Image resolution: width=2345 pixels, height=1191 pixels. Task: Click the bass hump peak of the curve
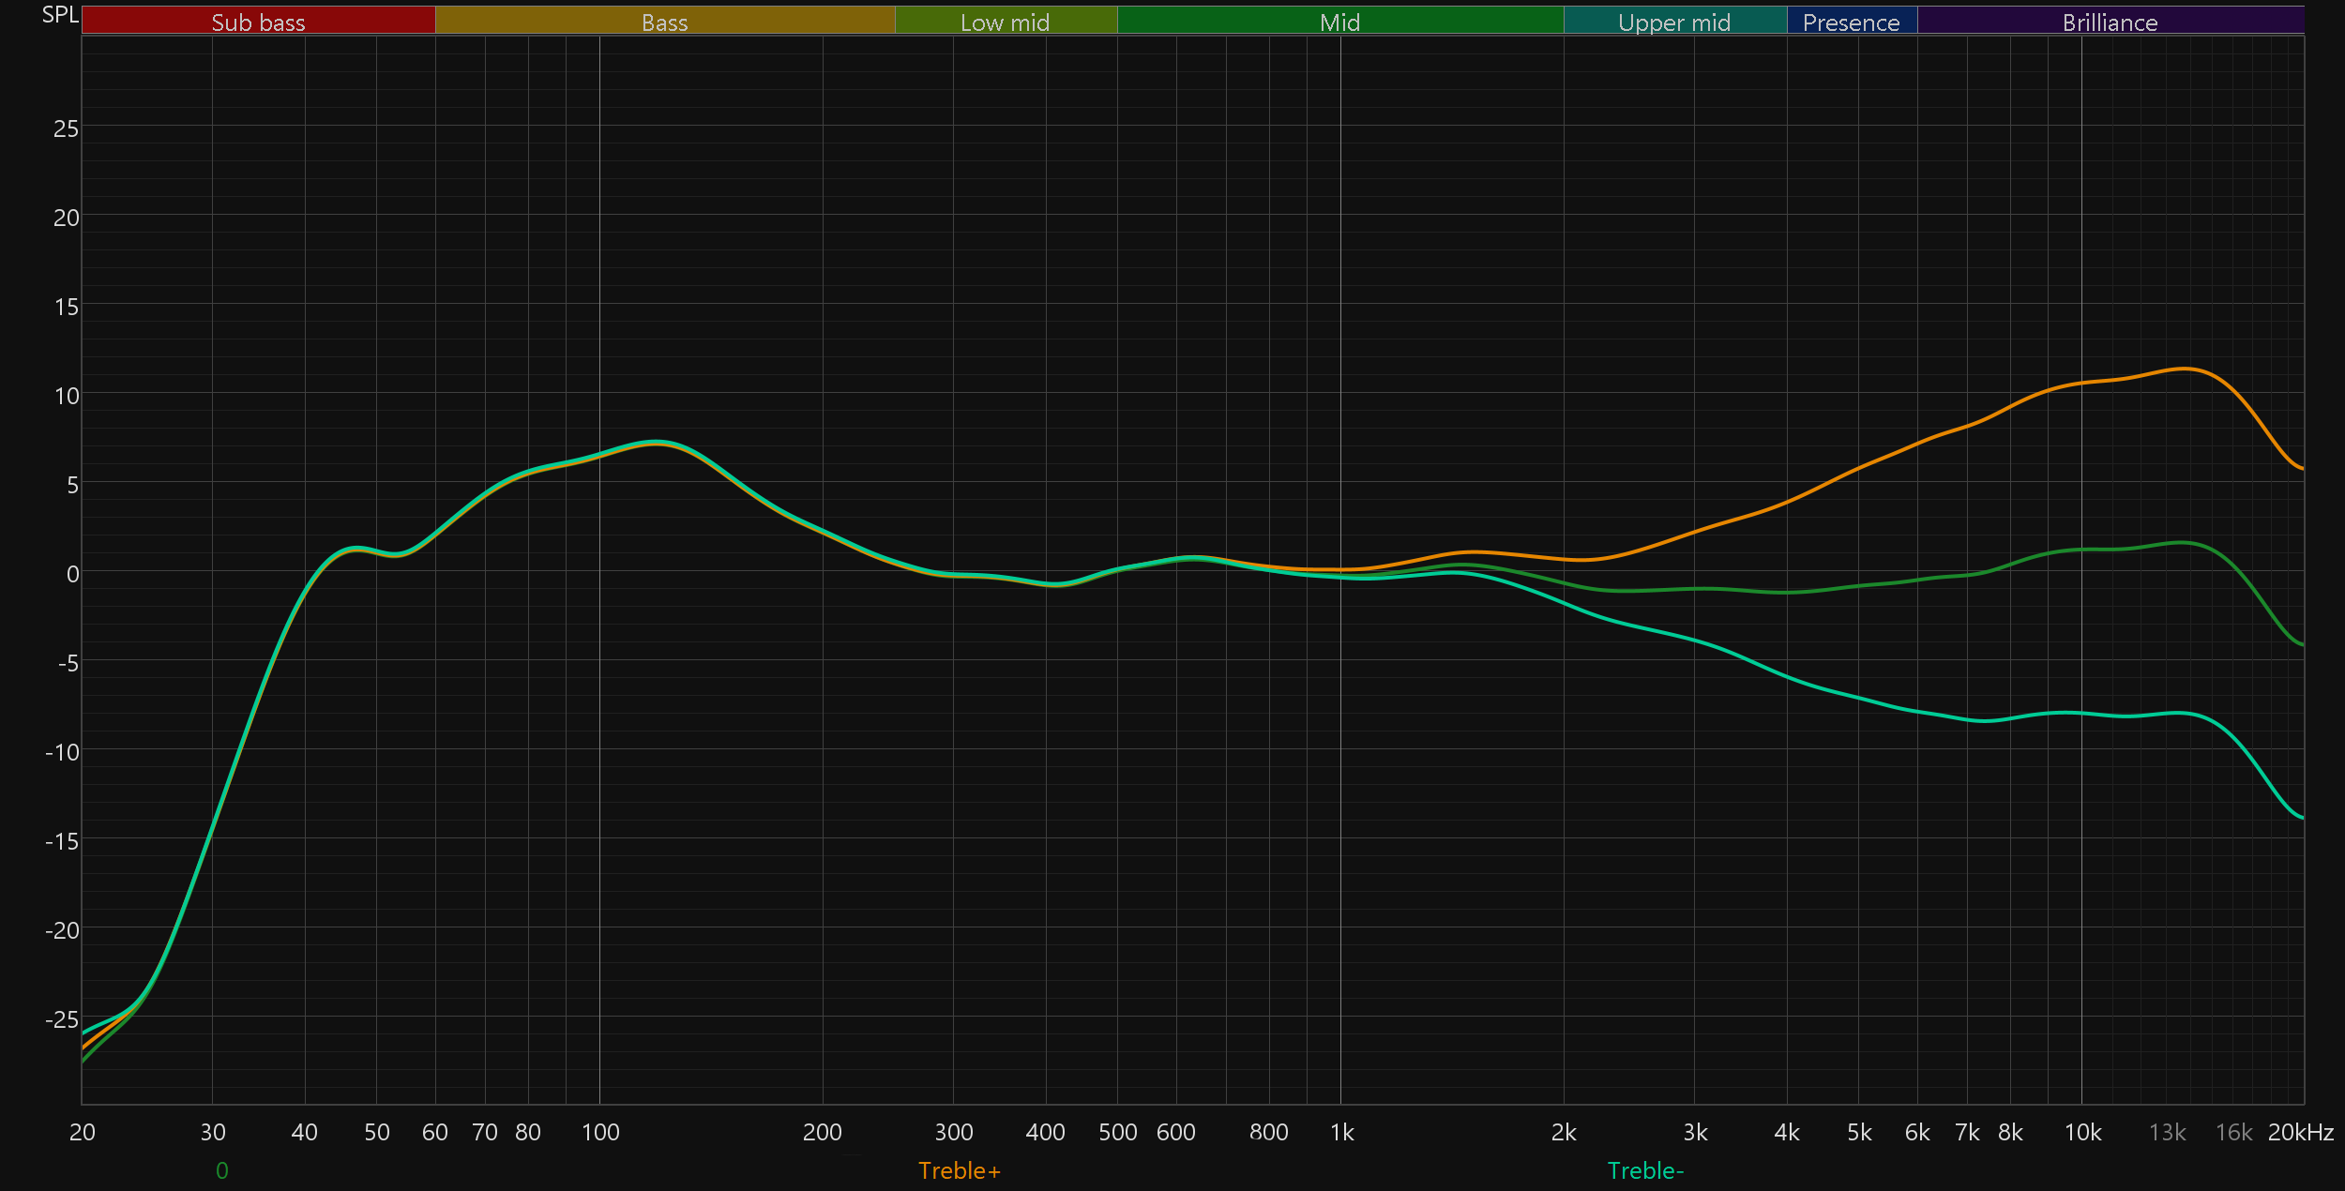point(657,442)
